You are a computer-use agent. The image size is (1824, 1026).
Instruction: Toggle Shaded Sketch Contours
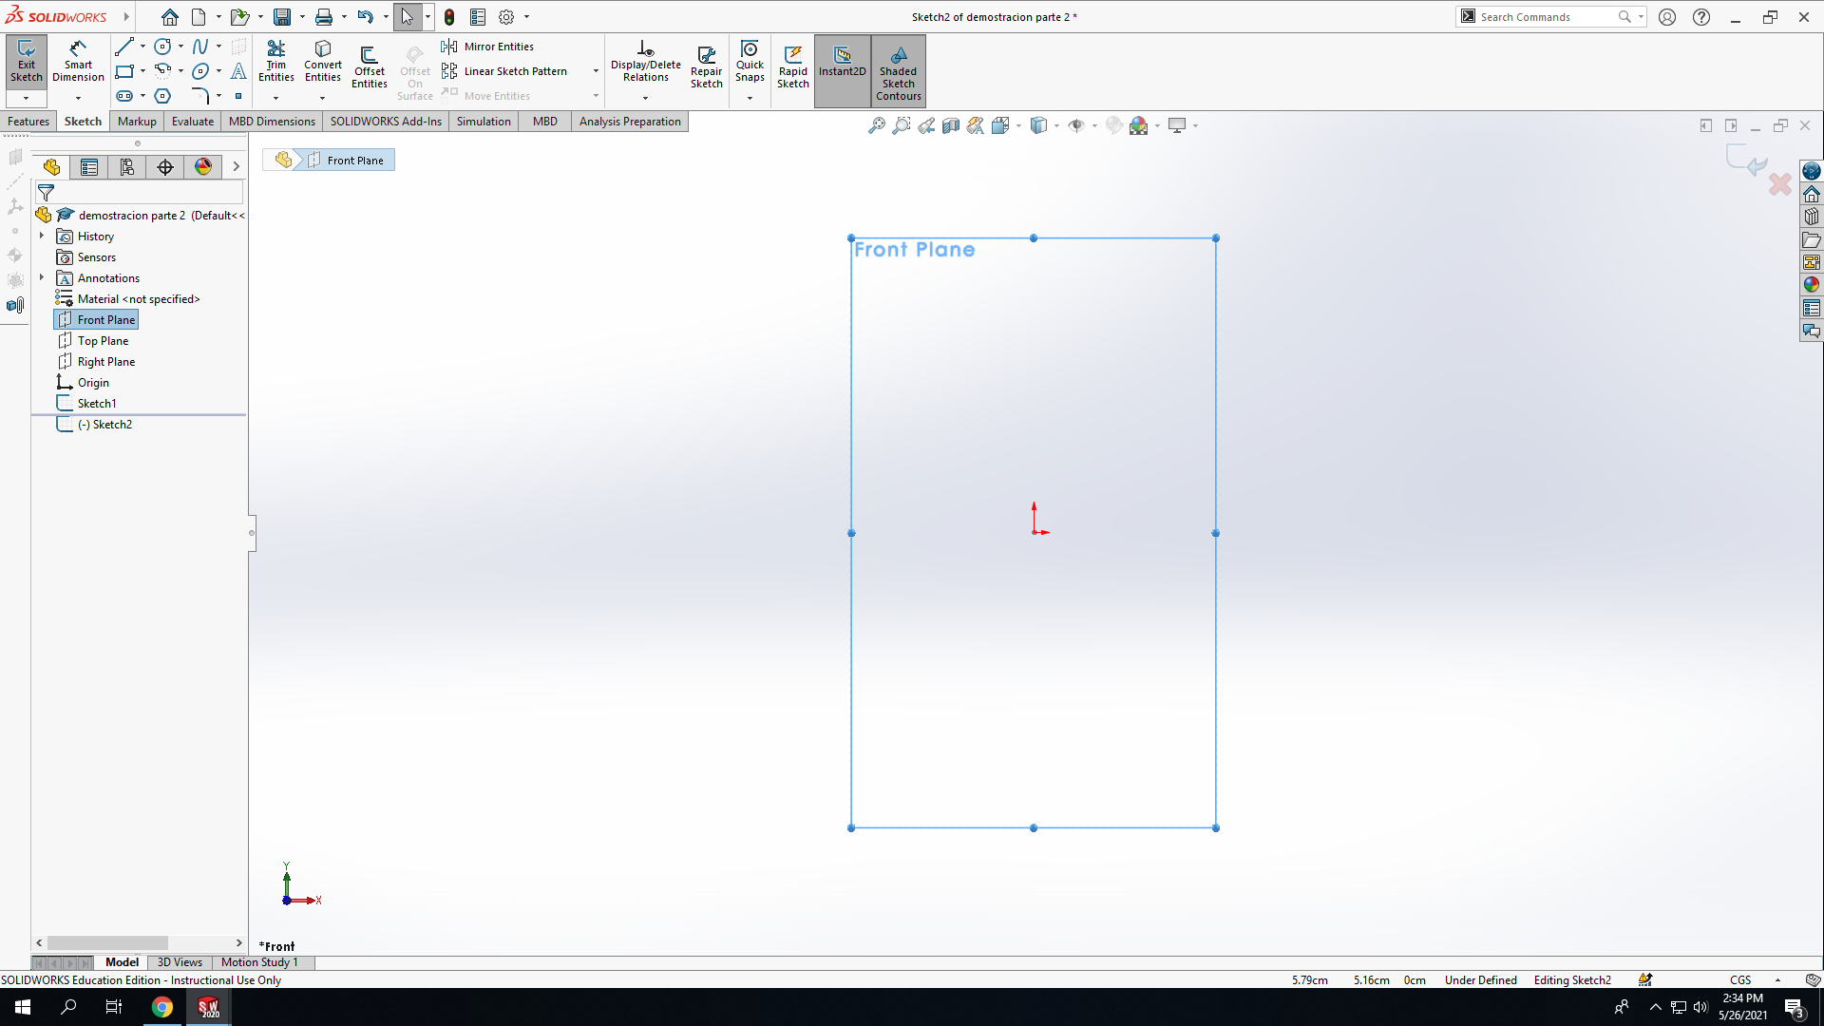(899, 71)
